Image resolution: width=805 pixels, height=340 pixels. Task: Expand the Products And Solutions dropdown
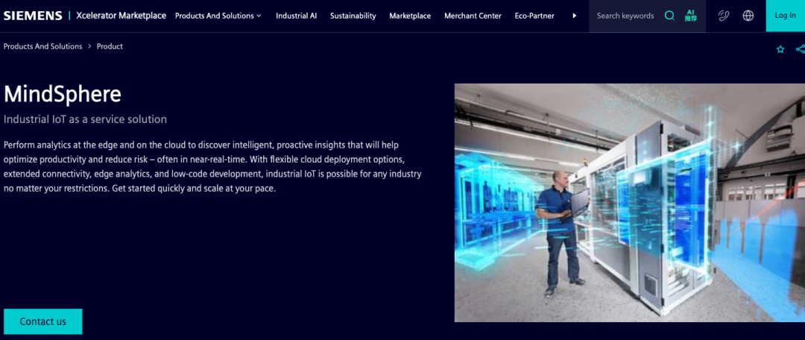click(218, 16)
